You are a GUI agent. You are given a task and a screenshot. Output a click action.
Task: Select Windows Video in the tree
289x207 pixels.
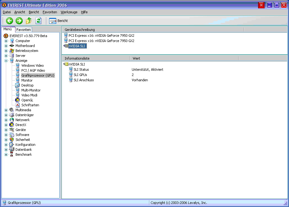32,65
